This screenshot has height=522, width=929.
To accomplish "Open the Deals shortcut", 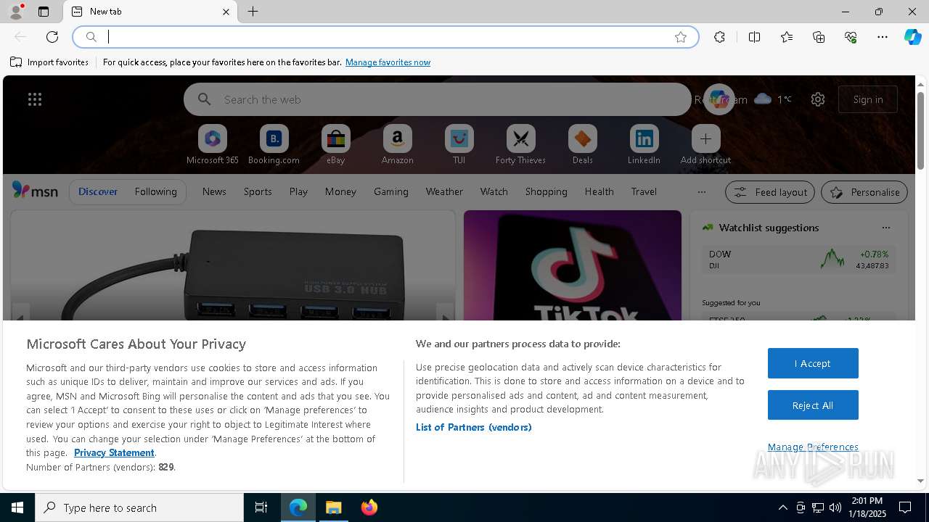I will point(582,144).
